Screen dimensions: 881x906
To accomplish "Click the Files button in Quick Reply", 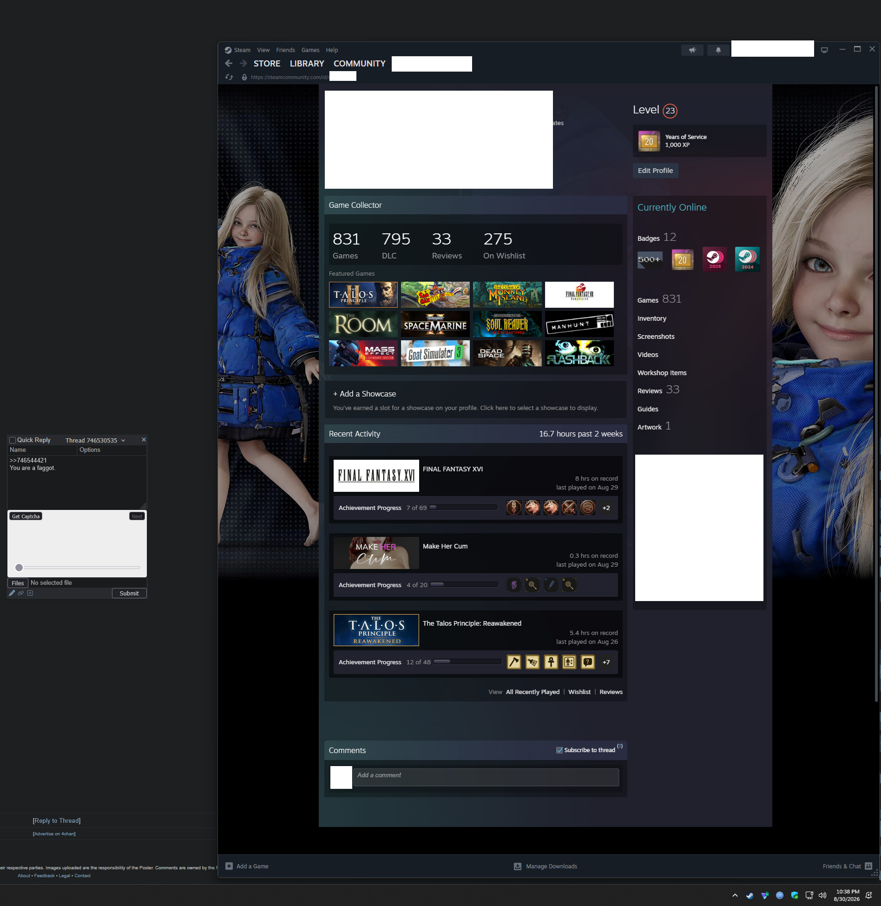I will tap(18, 583).
